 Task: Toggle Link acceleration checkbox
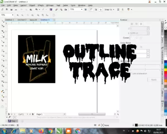click(131, 73)
